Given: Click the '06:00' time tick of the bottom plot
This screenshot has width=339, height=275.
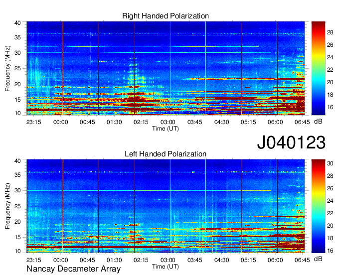Looking at the screenshot, I should click(275, 260).
